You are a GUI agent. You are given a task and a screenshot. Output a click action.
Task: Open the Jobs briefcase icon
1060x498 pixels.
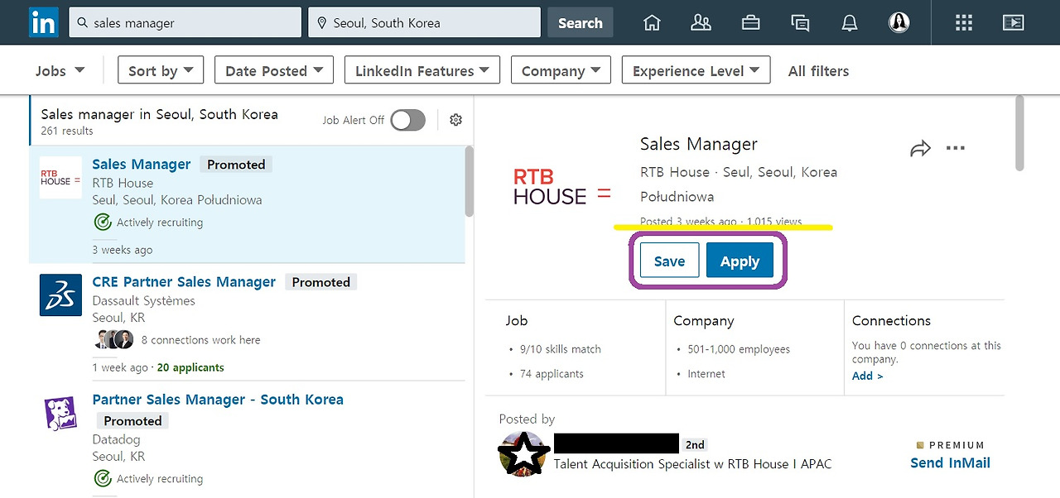750,23
